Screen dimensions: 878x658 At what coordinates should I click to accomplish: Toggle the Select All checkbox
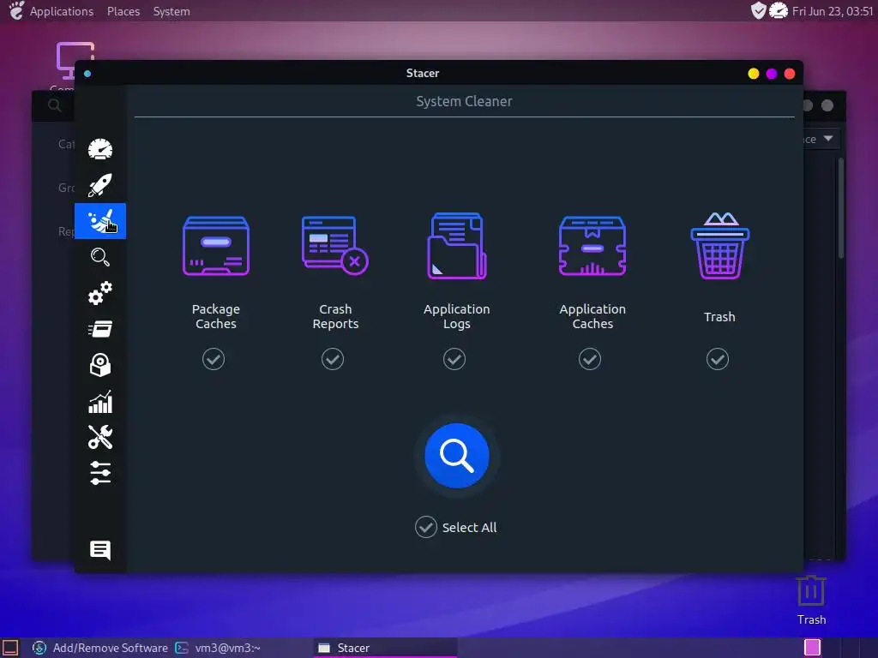[x=426, y=527]
